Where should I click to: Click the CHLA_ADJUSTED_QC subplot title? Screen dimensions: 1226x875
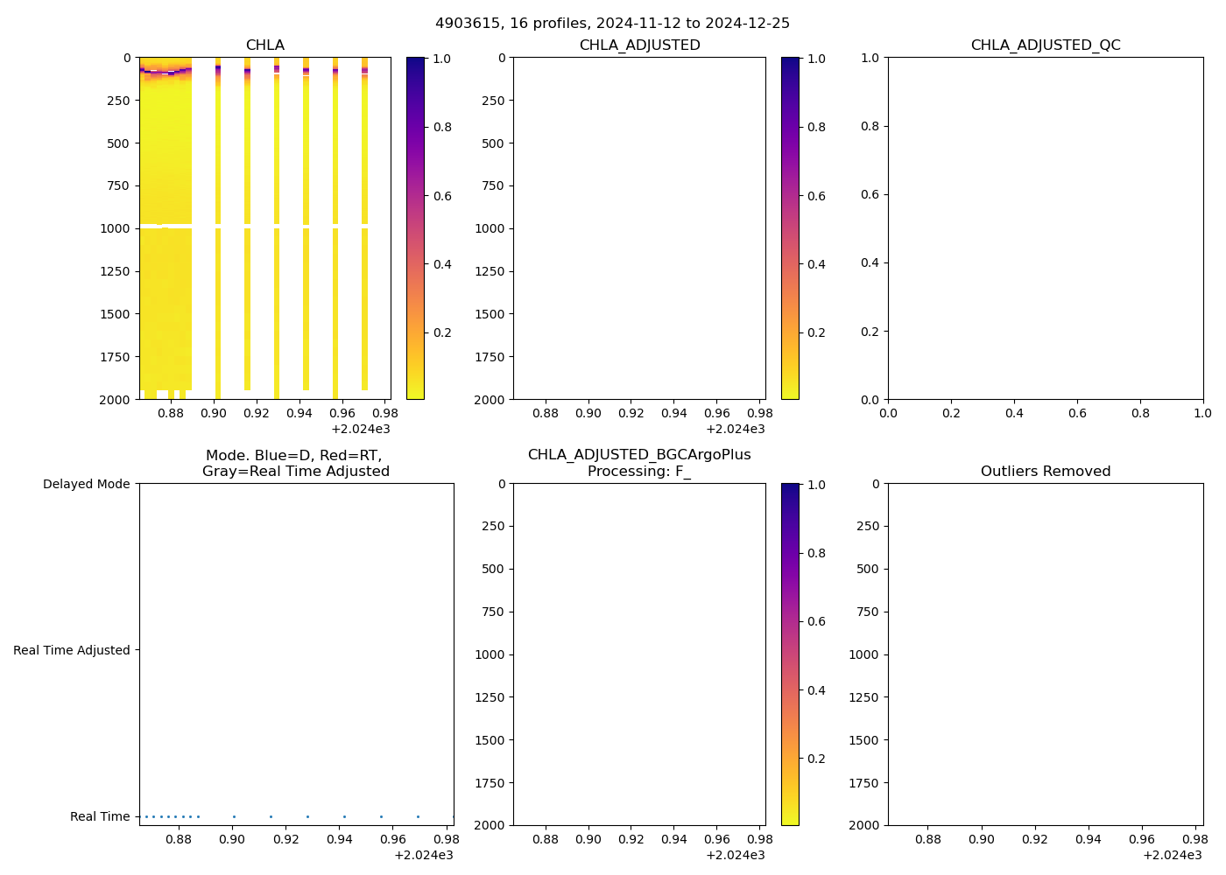(1045, 45)
